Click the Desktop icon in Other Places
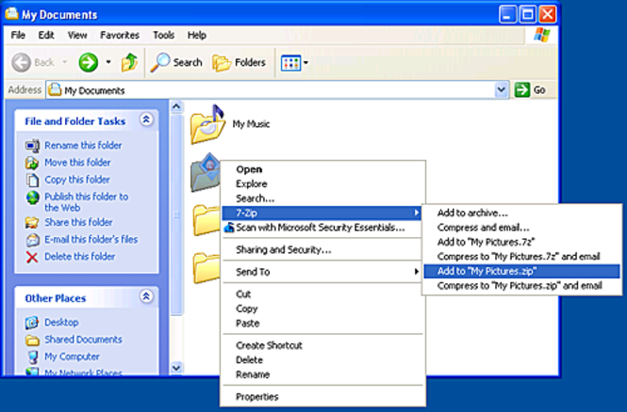This screenshot has height=412, width=627. [33, 322]
